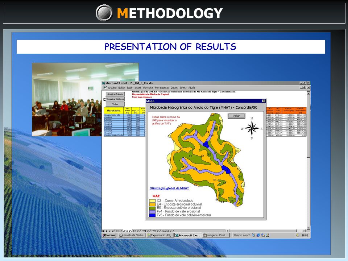Viewport: 348px width, 261px height.
Task: Click the worksheet Voltar button under Visualizar Gráficos
Action: pyautogui.click(x=115, y=104)
